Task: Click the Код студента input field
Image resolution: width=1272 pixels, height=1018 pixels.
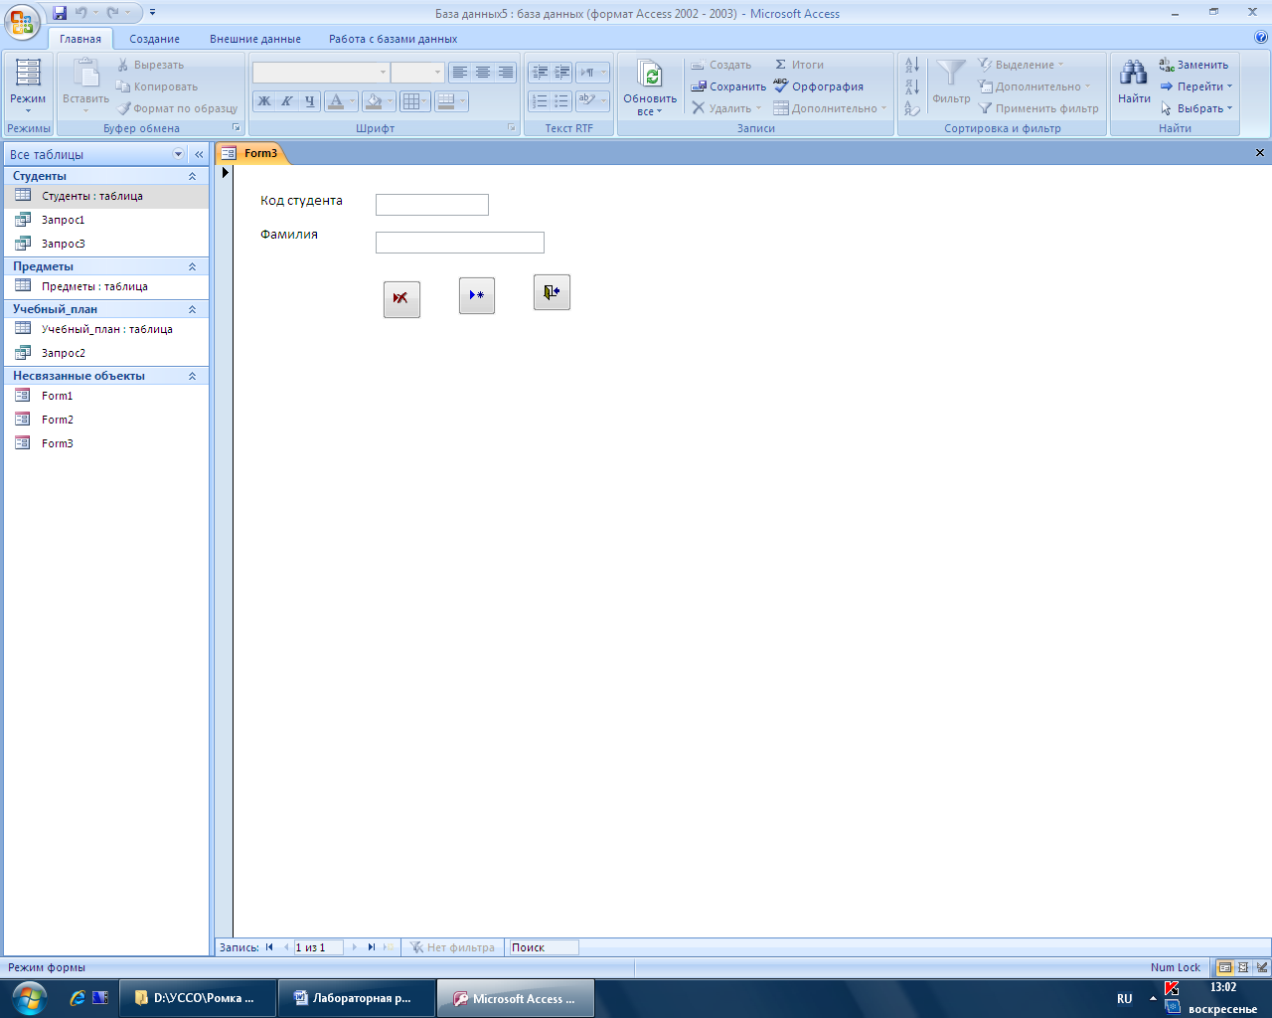Action: coord(432,205)
